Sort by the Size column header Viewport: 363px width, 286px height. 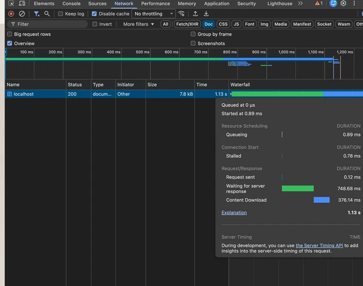[170, 84]
